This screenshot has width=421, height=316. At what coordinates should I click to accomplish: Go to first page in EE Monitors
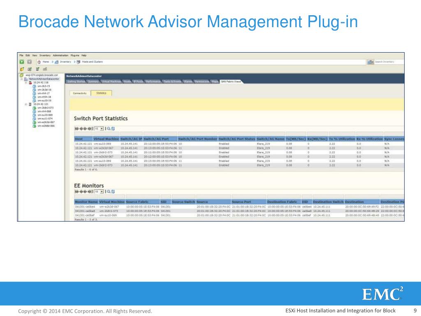point(76,192)
